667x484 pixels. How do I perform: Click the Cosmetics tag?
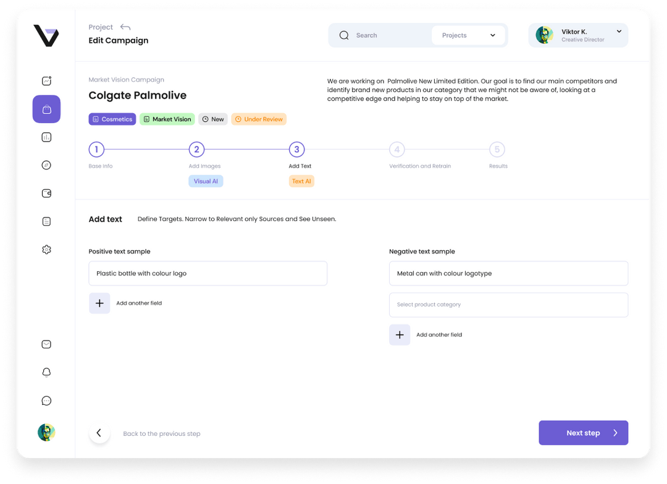[x=112, y=119]
